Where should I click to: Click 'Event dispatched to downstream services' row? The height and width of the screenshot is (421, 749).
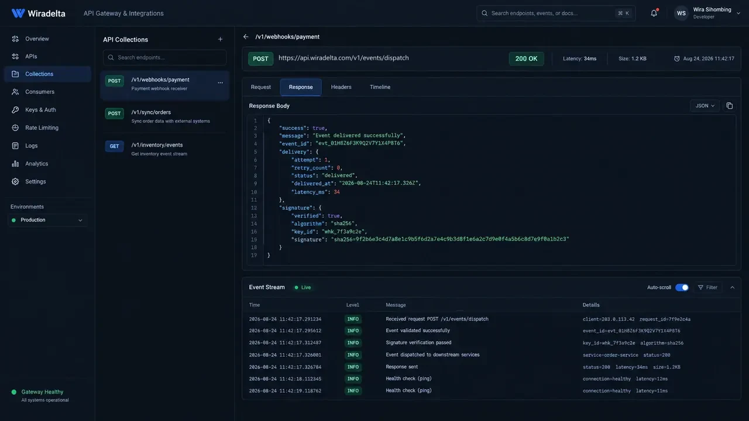coord(492,355)
